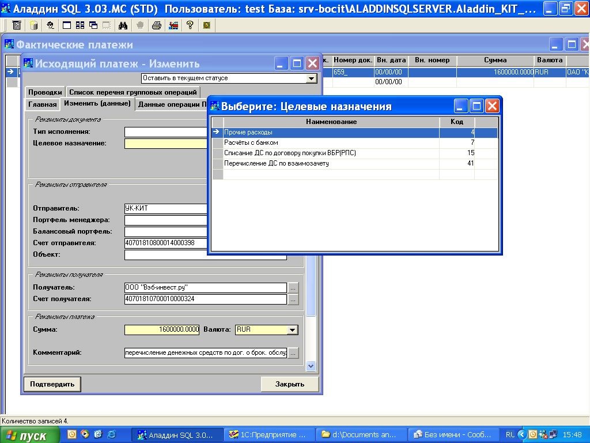Click the RU language indicator
The image size is (590, 443).
[510, 435]
